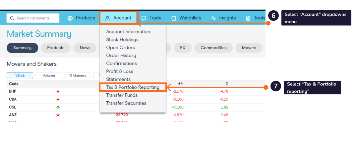Click the % column header

(227, 84)
